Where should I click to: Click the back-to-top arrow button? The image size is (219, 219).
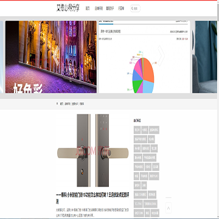point(169,207)
